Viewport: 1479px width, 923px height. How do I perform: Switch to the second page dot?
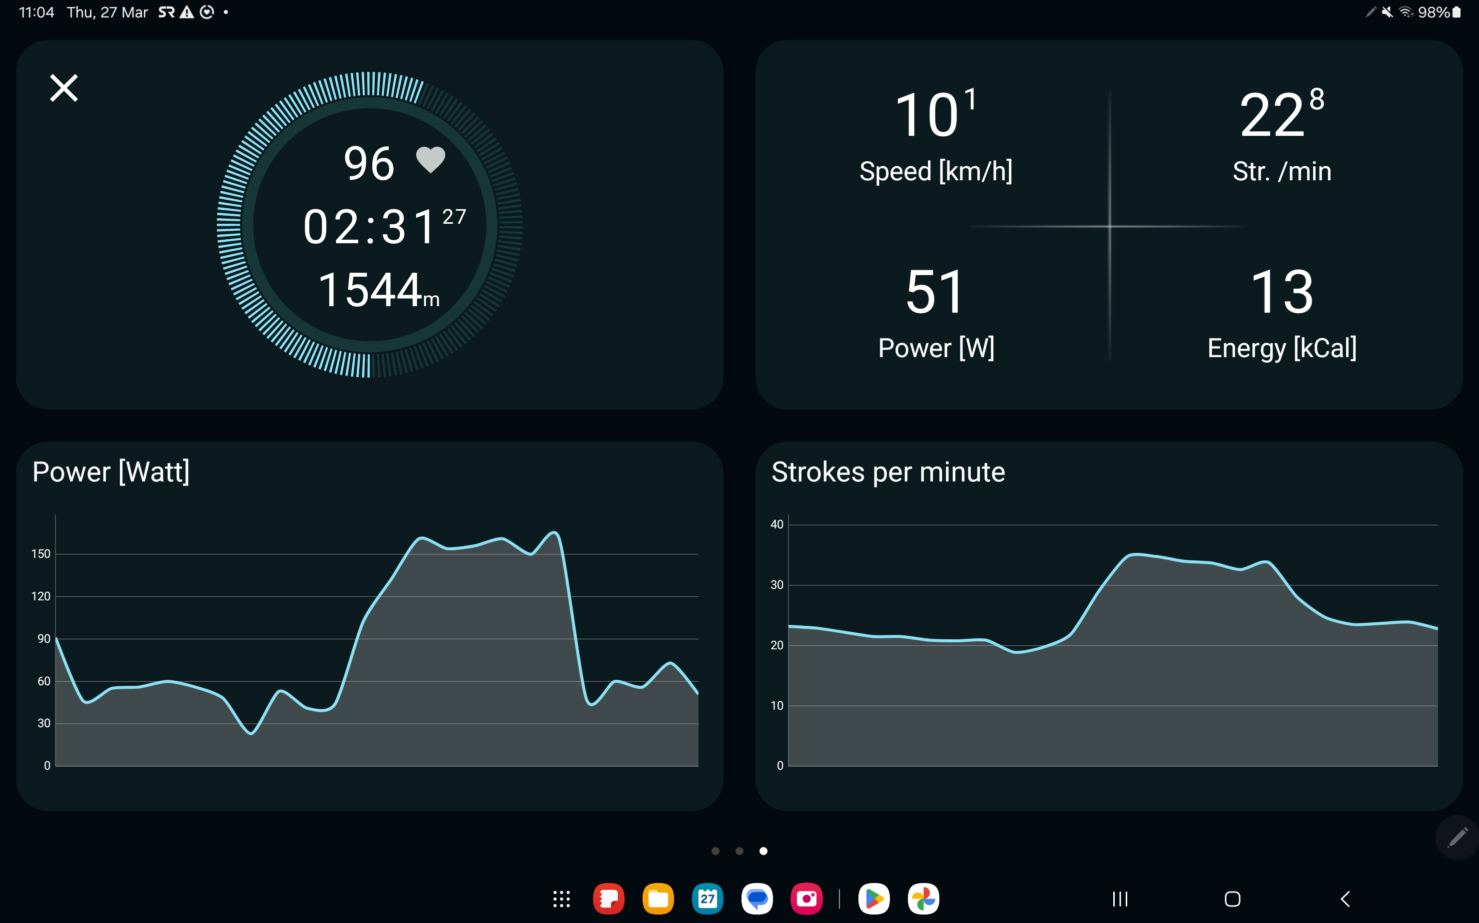click(x=739, y=851)
